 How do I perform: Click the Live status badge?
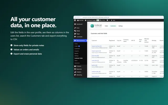click(98, 20)
